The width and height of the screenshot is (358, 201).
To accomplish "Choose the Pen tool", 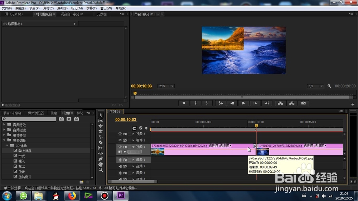I will point(101,159).
